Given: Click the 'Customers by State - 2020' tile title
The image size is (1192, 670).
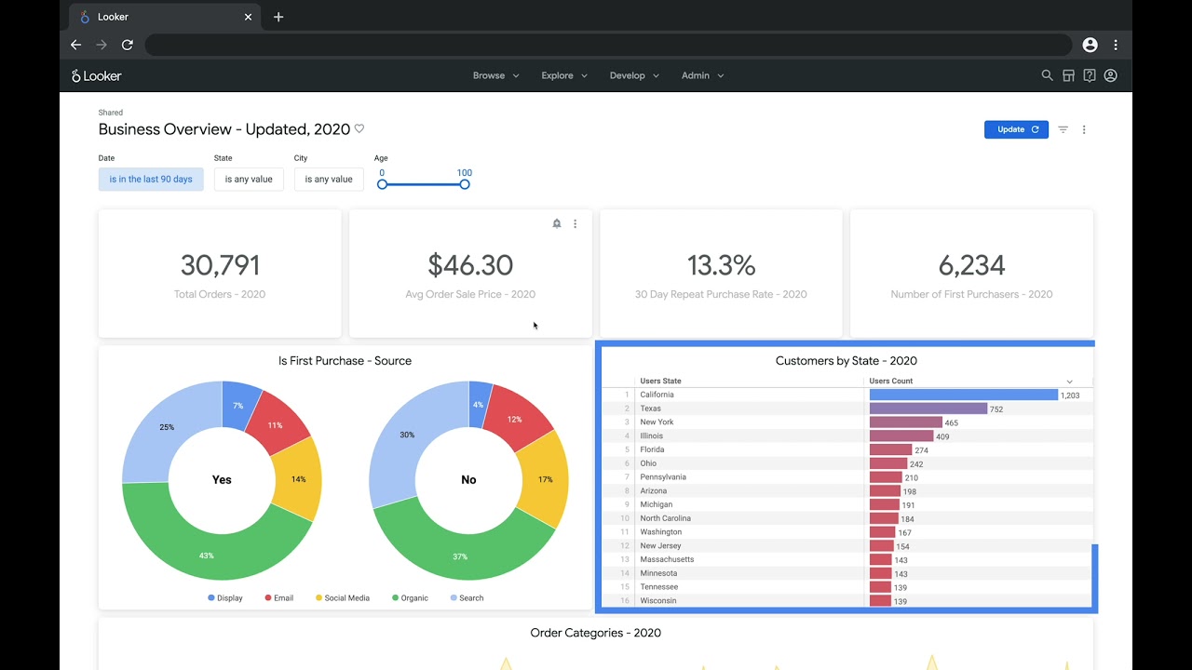Looking at the screenshot, I should [x=847, y=361].
